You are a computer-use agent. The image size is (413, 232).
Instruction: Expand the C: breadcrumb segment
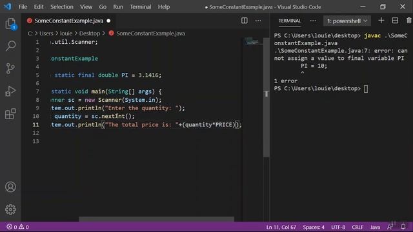pos(30,34)
